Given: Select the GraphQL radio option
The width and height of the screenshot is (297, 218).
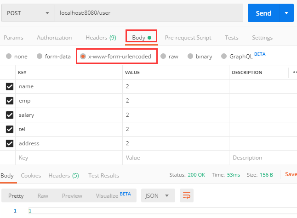Looking at the screenshot, I should pyautogui.click(x=224, y=56).
